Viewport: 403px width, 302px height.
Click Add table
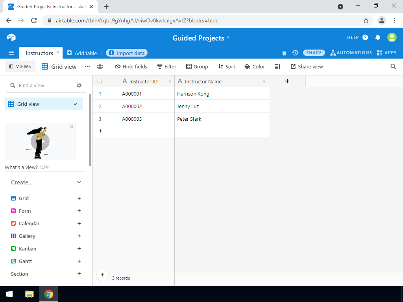pos(82,53)
